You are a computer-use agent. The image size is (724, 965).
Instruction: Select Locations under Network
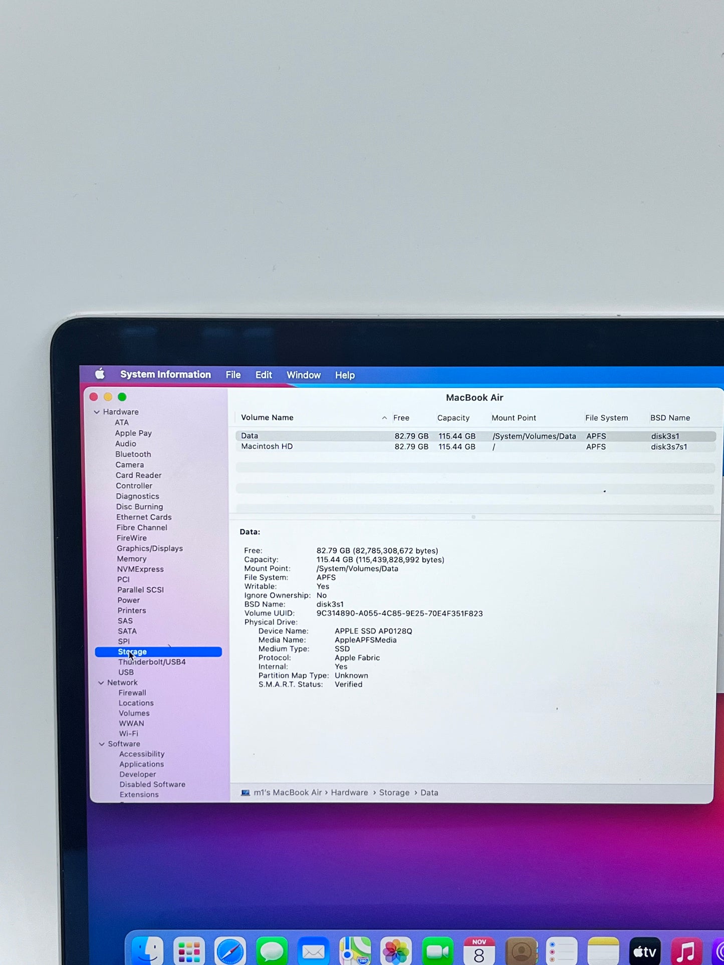point(136,703)
